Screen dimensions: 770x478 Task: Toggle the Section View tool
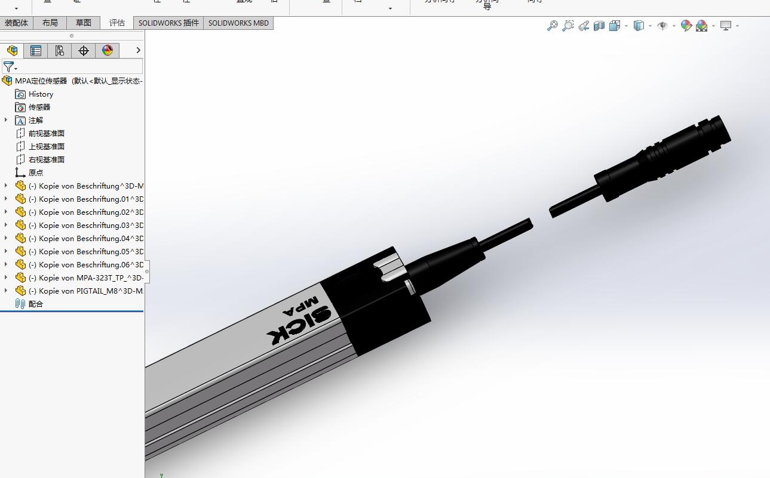tap(599, 26)
